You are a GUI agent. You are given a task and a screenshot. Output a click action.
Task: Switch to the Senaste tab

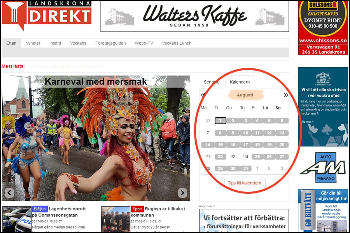pos(212,82)
